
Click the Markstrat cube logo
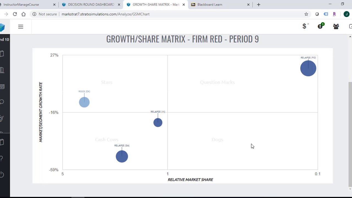point(2,27)
